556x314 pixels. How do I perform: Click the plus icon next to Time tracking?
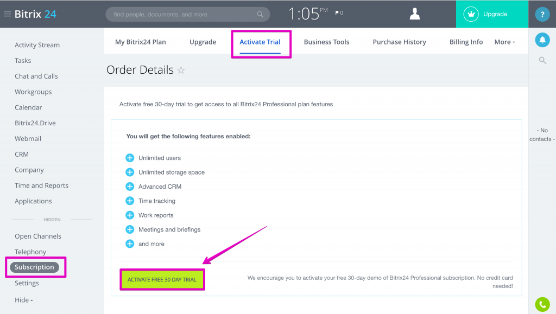coord(130,201)
